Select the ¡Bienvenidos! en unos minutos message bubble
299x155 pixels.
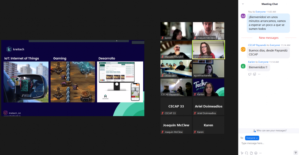268,23
